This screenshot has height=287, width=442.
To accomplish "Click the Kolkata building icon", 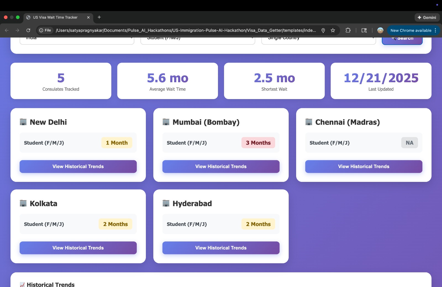I will 23,203.
